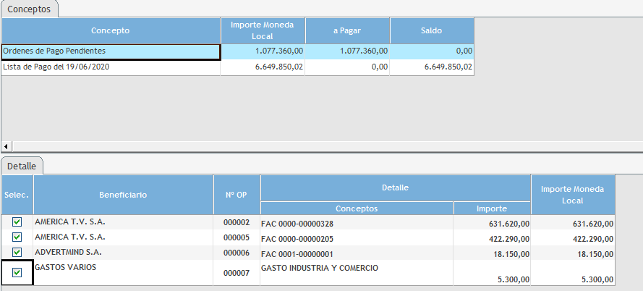Select the FAC 0000-00000328 detail cell
Screen dimensions: 643x291
point(357,224)
